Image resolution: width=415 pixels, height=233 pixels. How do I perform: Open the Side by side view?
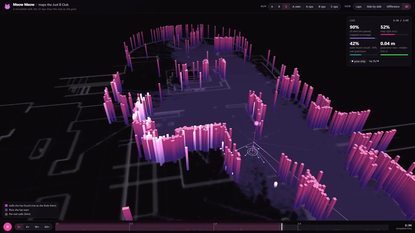(374, 6)
